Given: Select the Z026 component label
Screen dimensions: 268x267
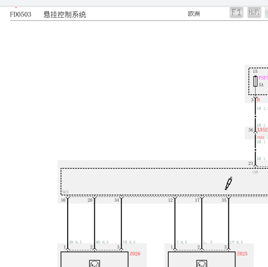Looking at the screenshot, I should (x=135, y=254).
